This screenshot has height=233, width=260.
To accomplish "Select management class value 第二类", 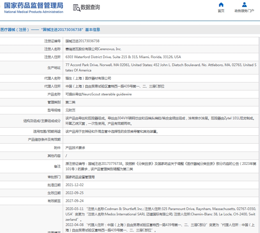I will 70,102.
